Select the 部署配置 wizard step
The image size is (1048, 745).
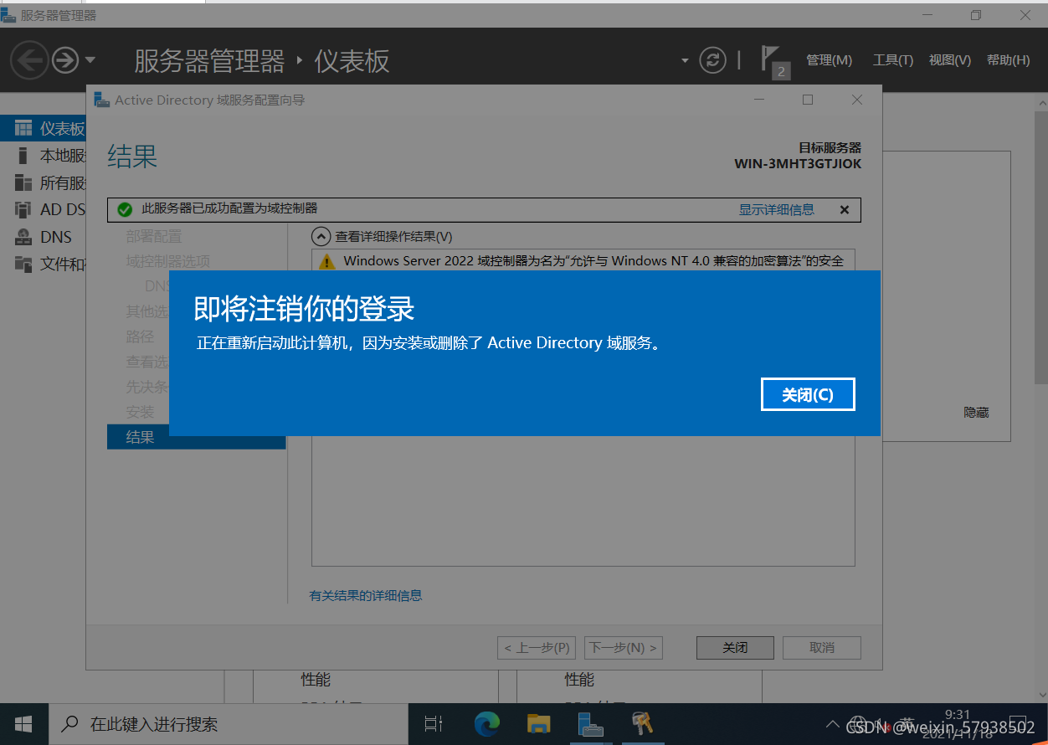[x=154, y=237]
